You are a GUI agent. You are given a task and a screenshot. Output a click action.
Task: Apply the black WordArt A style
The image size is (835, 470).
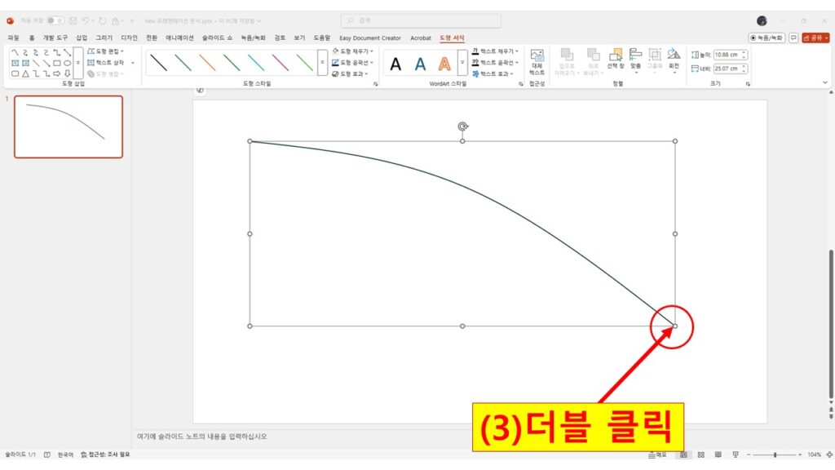click(x=395, y=64)
